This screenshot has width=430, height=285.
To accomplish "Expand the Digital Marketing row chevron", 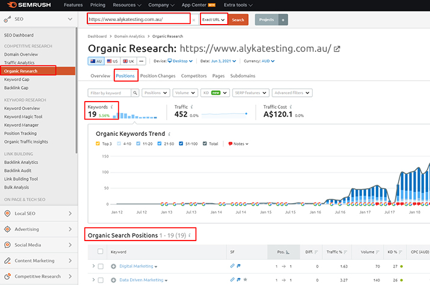I will click(x=93, y=266).
